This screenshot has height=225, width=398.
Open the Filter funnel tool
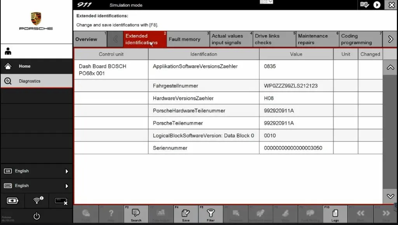[211, 214]
